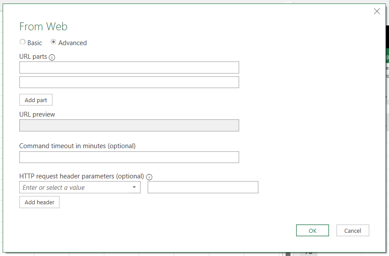Click the 'HTTP request header parameters (optional)' label
Screen dimensions: 389x256
click(x=81, y=176)
